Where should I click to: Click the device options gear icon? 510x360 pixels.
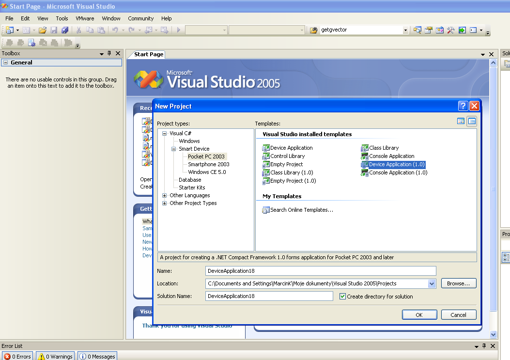pos(31,43)
